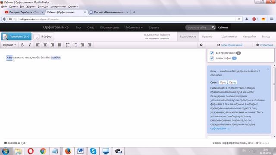The height and width of the screenshot is (155, 276).
Task: Open the орфография rule link
Action: click(221, 128)
